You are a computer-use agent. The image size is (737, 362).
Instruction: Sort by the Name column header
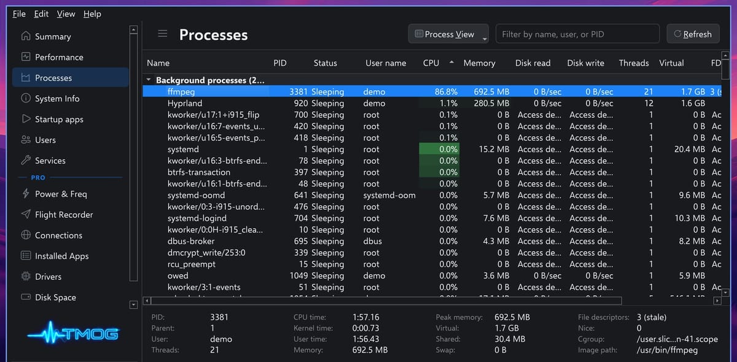[158, 63]
